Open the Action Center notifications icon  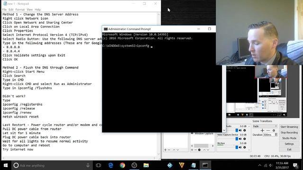[x=295, y=165]
